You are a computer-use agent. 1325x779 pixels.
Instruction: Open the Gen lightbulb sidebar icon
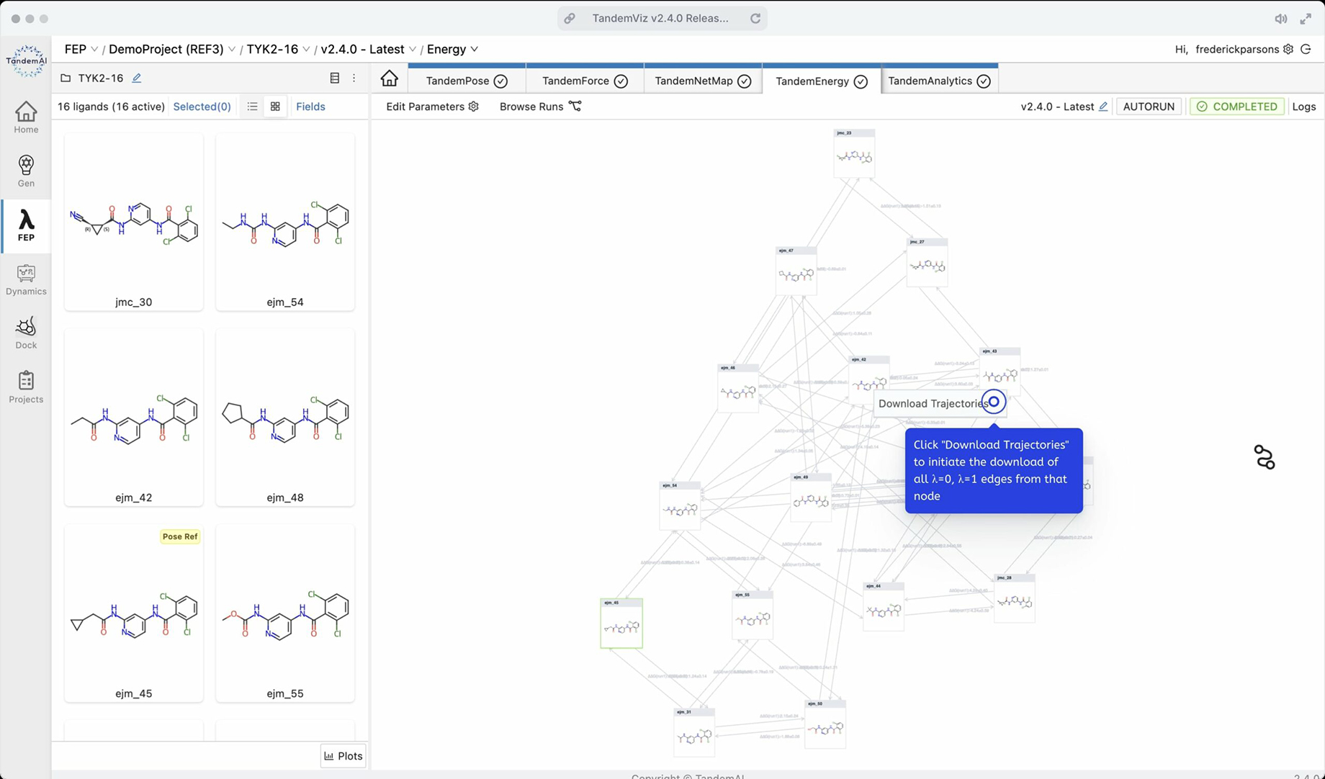tap(26, 171)
